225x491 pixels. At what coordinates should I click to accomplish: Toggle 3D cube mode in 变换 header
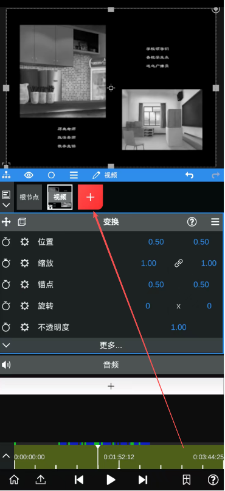pos(22,222)
